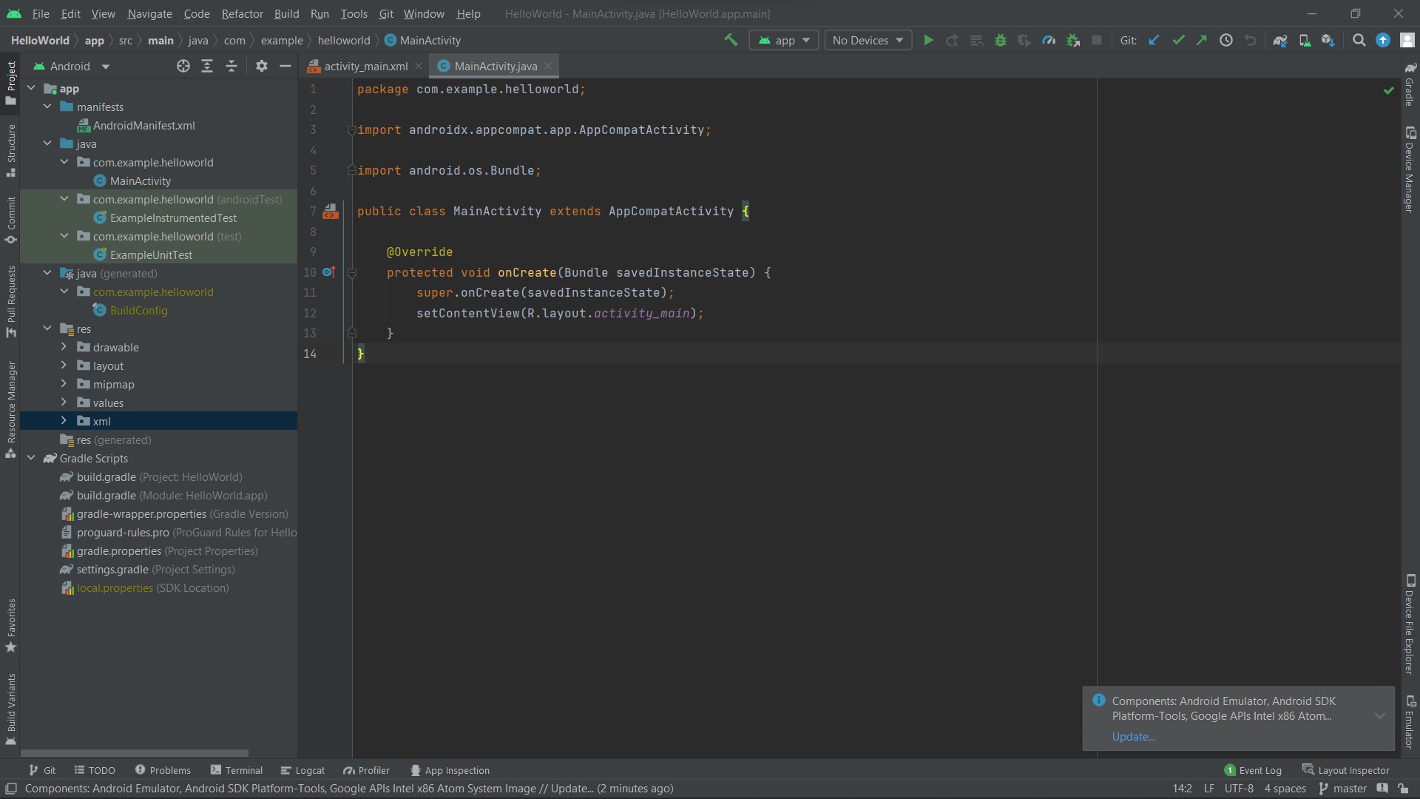Click Search Everywhere magnifier icon
This screenshot has width=1420, height=799.
[x=1359, y=41]
